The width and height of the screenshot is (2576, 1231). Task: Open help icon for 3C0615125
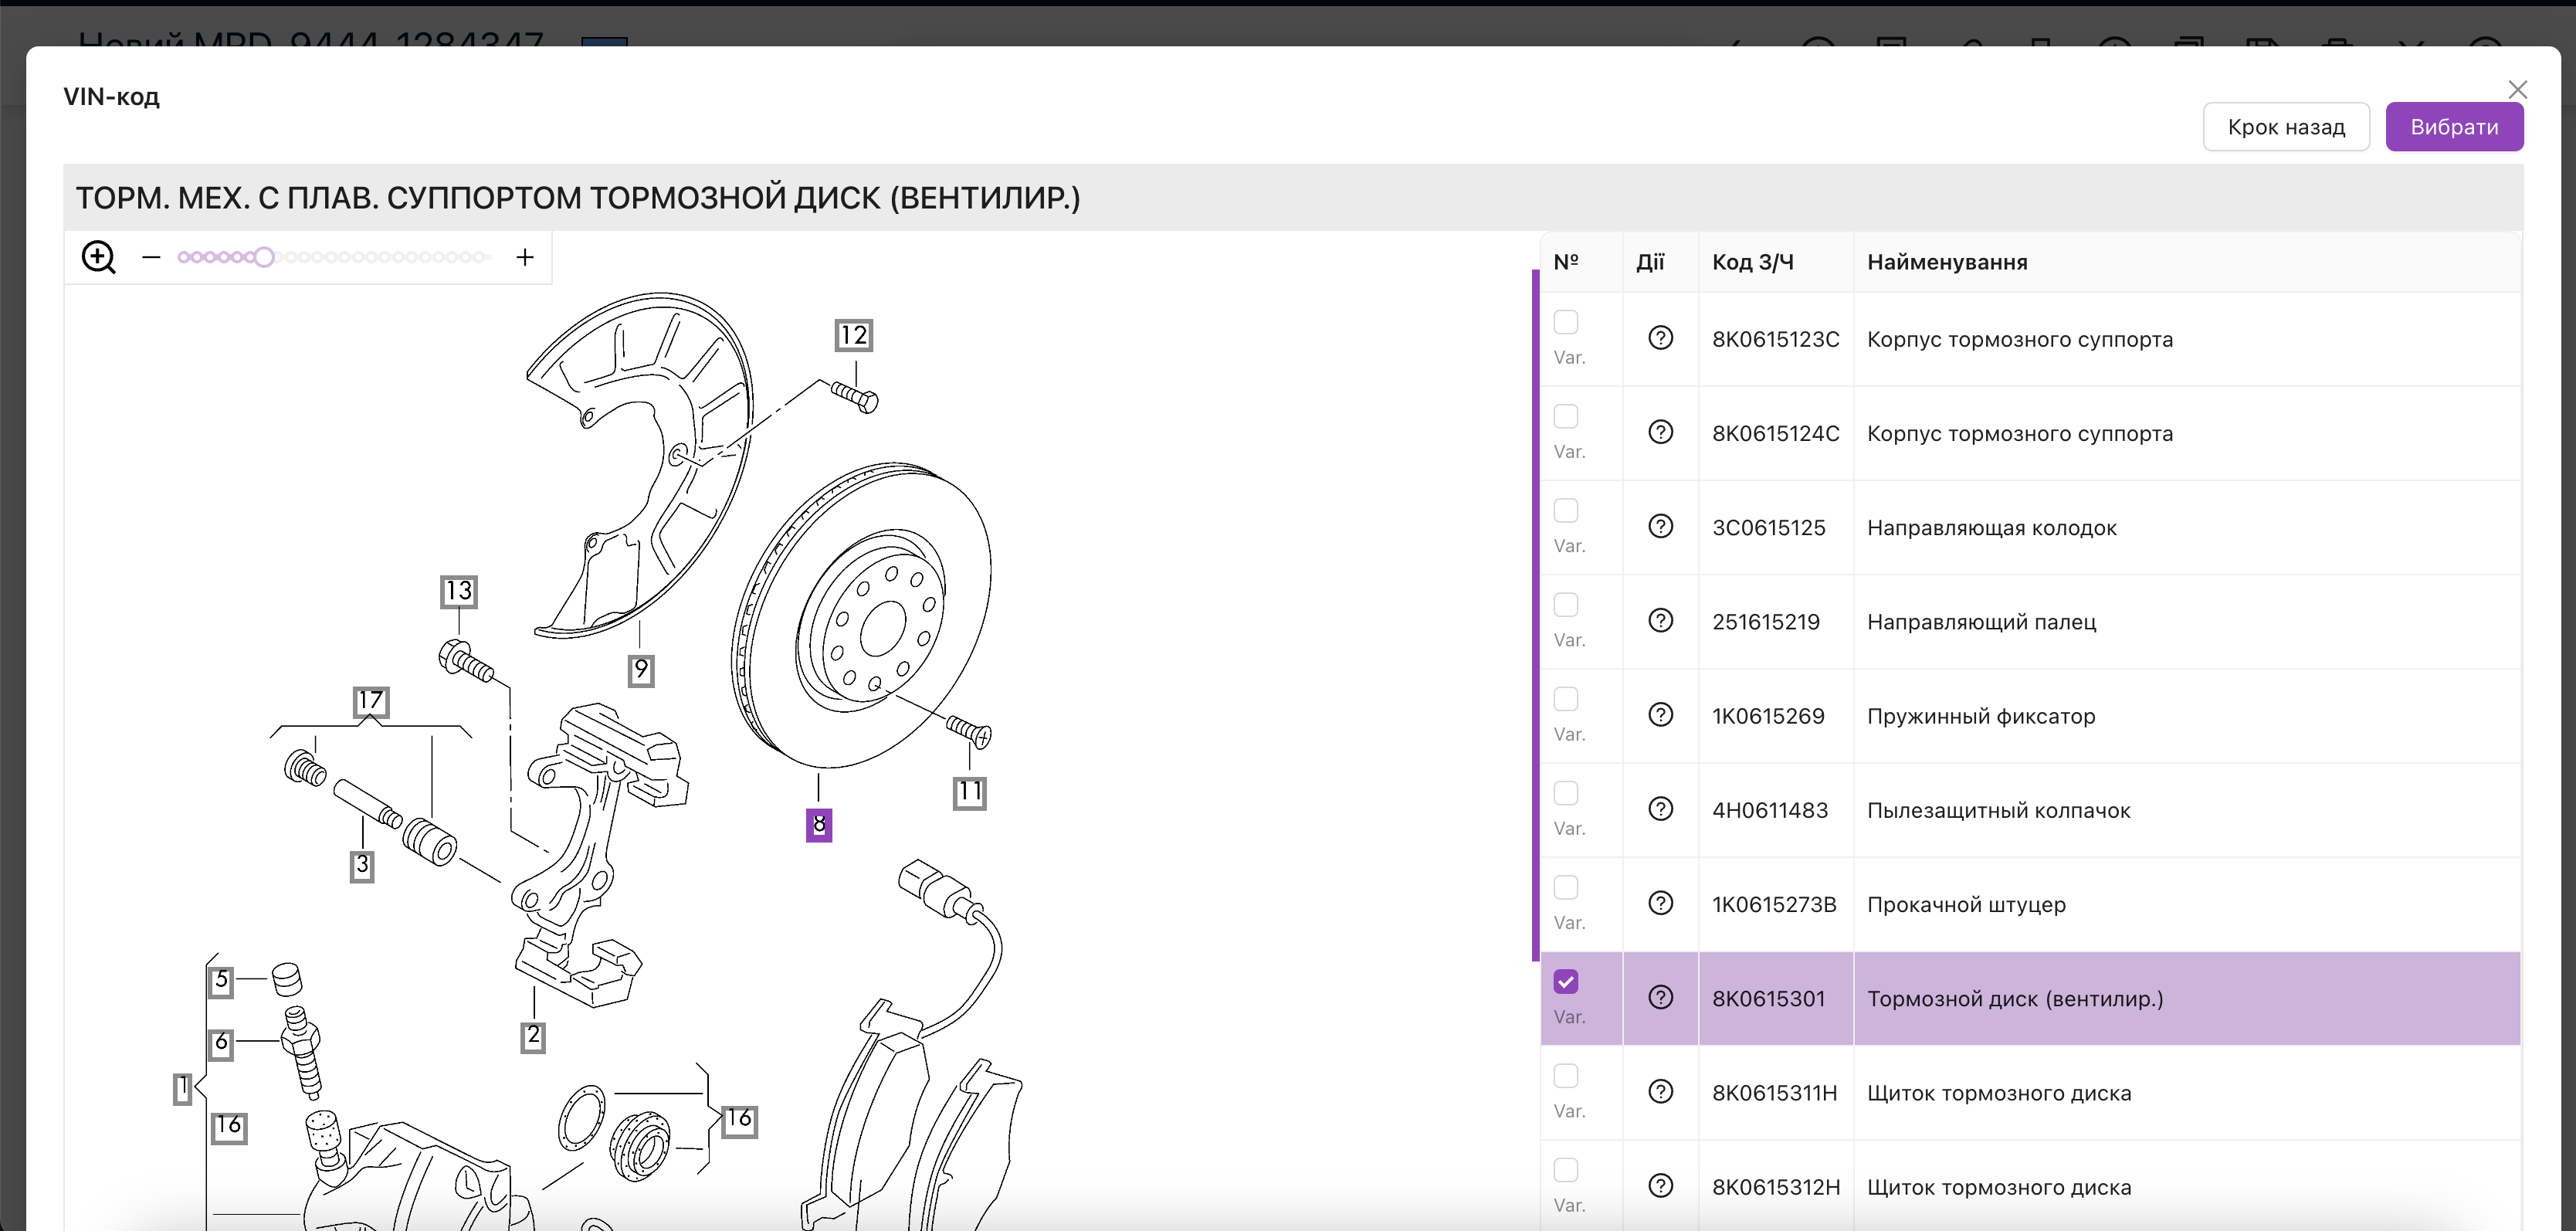point(1660,526)
